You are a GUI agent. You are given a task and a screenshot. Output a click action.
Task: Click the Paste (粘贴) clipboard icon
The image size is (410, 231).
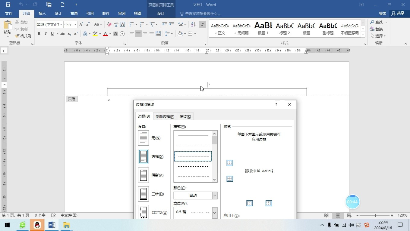pyautogui.click(x=8, y=25)
